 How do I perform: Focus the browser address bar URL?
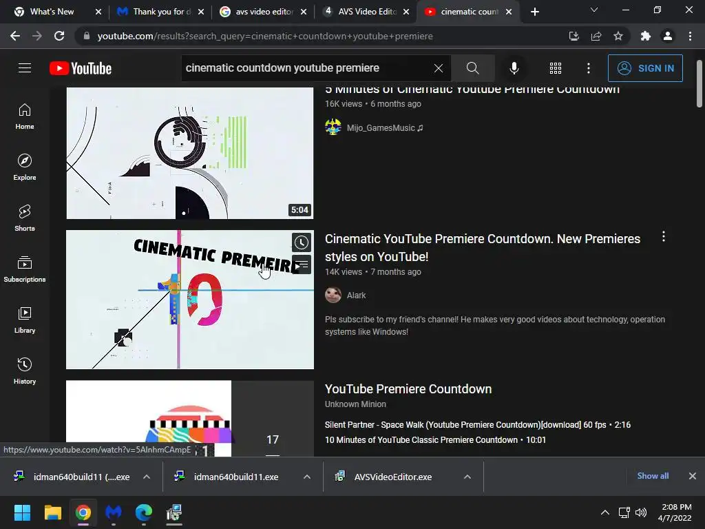coord(265,36)
